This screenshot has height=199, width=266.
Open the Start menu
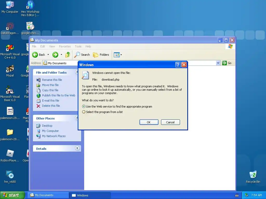coord(12,195)
